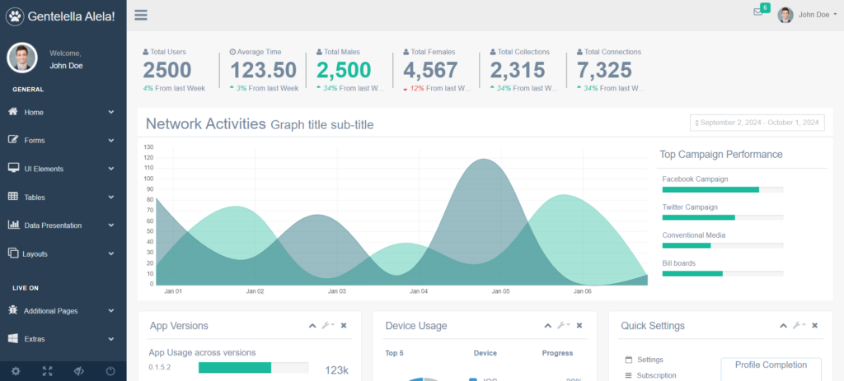The width and height of the screenshot is (844, 381).
Task: Open the Subscription link in Quick Settings
Action: pyautogui.click(x=656, y=375)
